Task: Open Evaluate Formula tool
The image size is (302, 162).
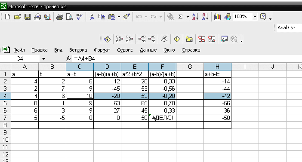Action: 234,39
